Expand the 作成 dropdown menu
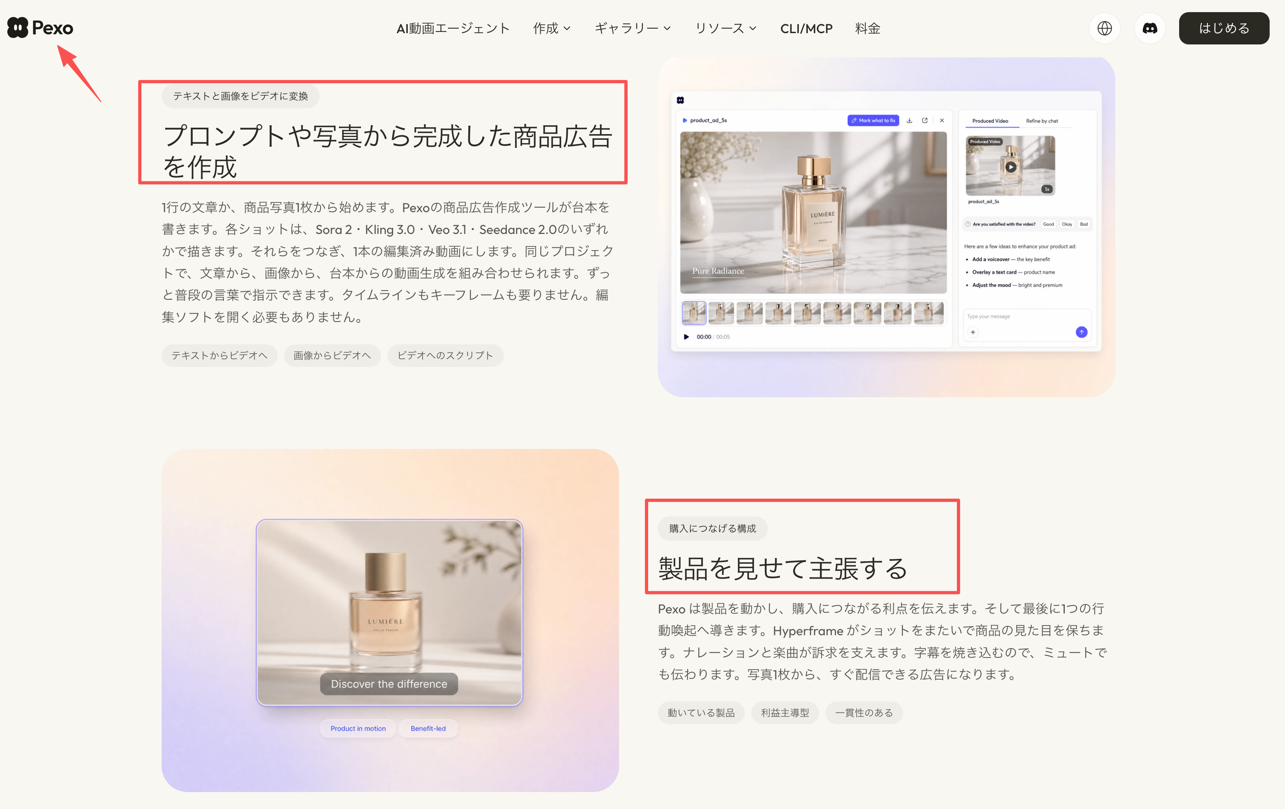The height and width of the screenshot is (809, 1285). pos(552,28)
